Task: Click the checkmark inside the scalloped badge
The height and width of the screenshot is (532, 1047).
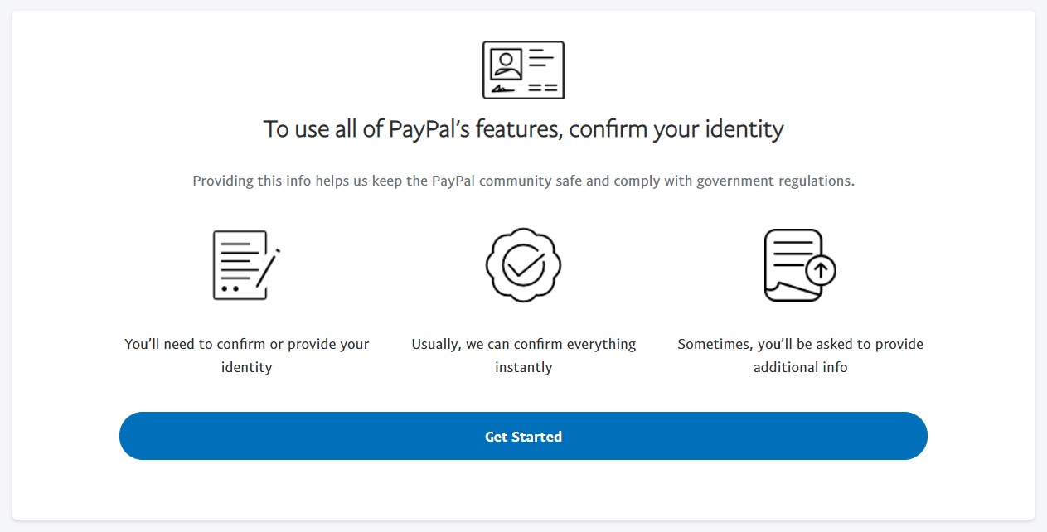Action: [x=523, y=266]
